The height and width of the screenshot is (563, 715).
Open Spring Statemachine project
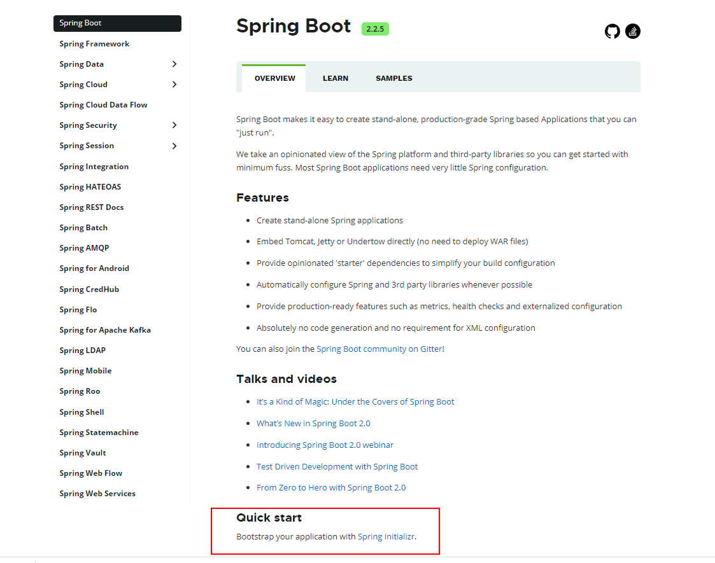click(99, 433)
